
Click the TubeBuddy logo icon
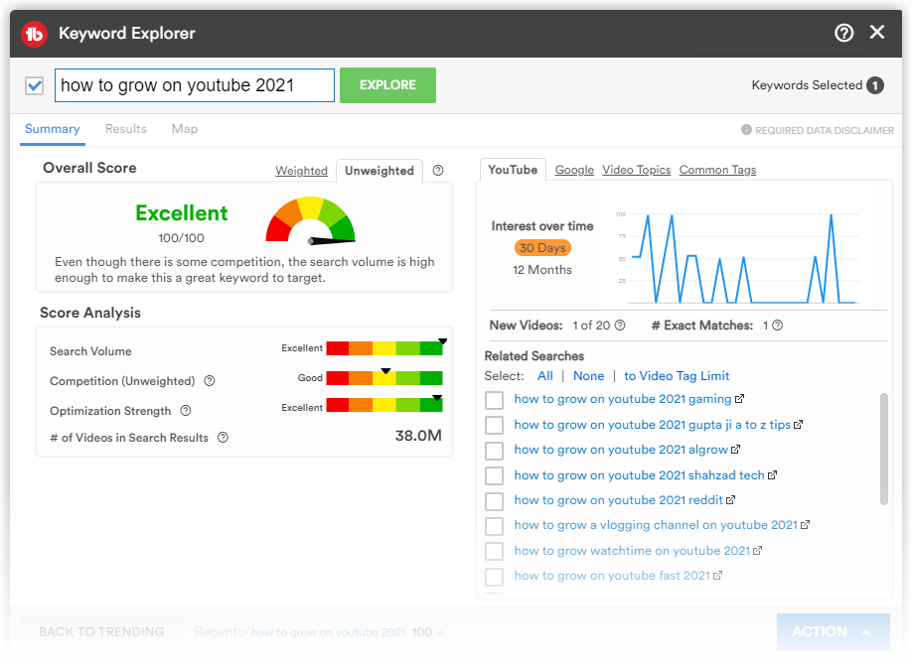click(x=36, y=34)
